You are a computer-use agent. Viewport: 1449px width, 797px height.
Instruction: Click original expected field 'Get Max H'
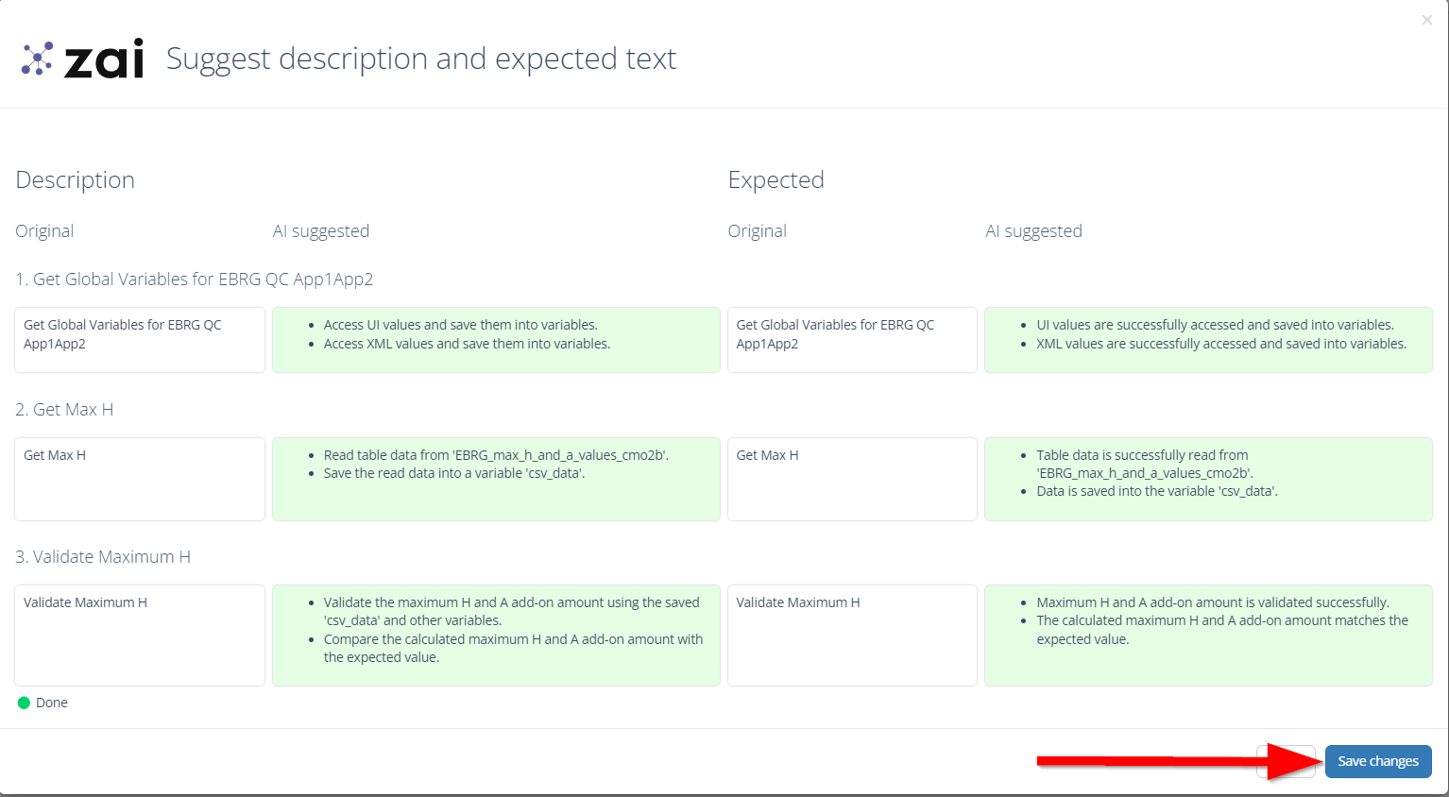coord(852,479)
